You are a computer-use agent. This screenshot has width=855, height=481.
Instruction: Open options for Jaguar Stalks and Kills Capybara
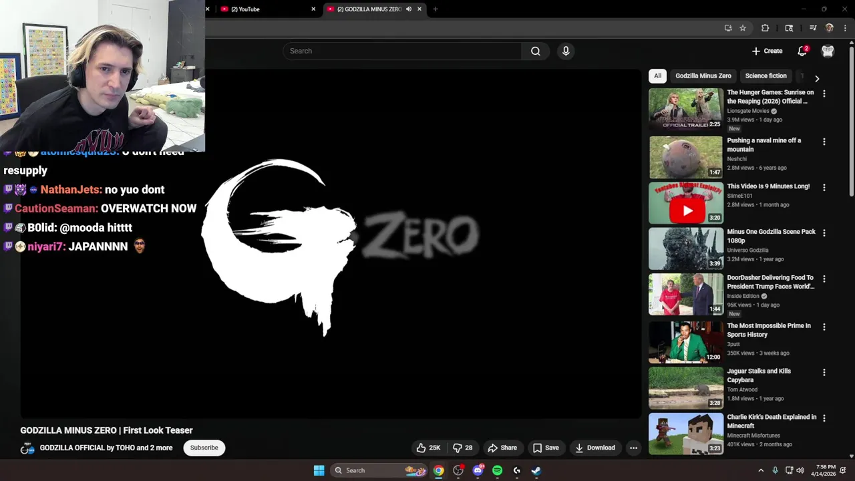824,372
